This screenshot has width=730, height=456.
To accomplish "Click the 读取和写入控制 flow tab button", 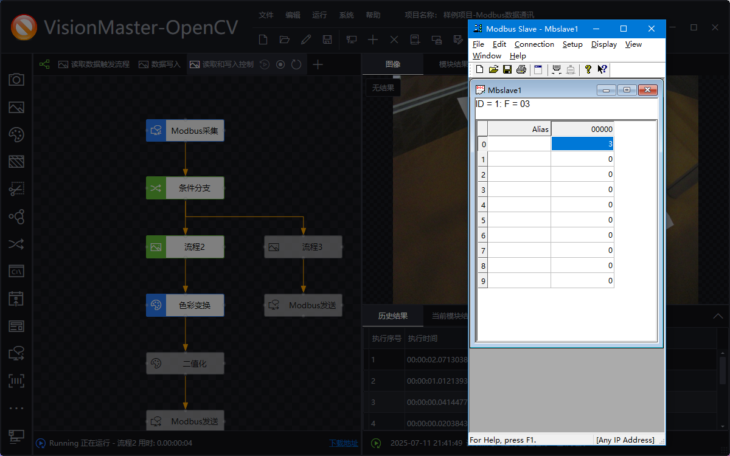I will coord(223,64).
